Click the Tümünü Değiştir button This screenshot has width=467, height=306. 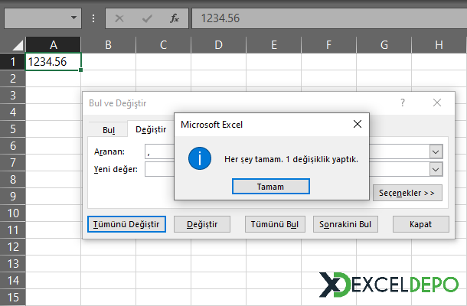[x=126, y=224]
